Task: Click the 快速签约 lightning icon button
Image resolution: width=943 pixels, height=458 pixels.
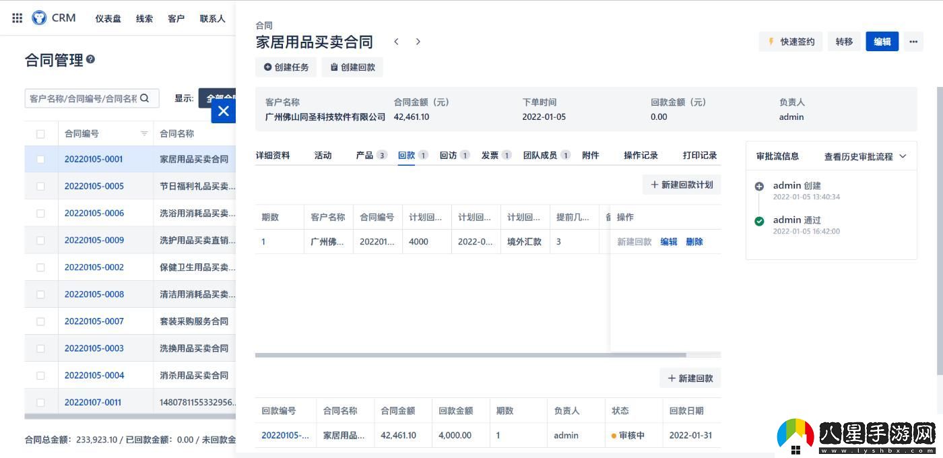Action: pyautogui.click(x=771, y=41)
